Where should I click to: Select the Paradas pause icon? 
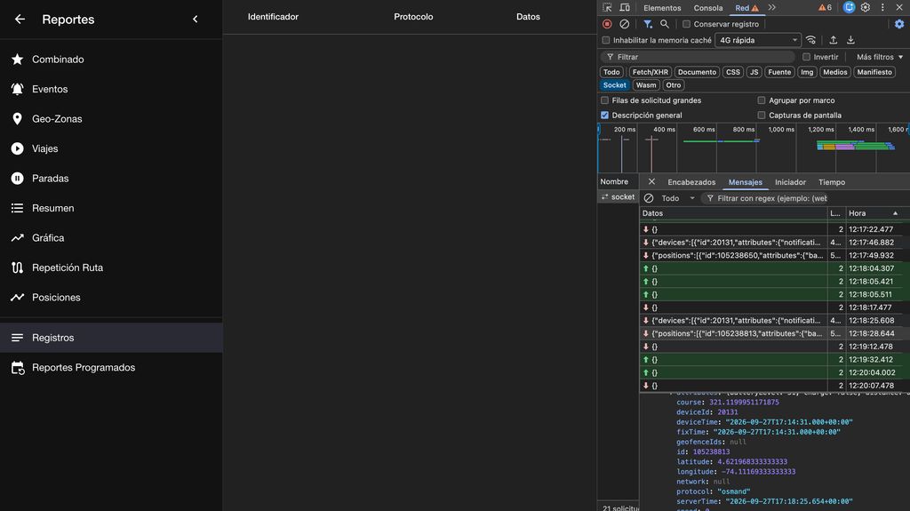pos(18,179)
